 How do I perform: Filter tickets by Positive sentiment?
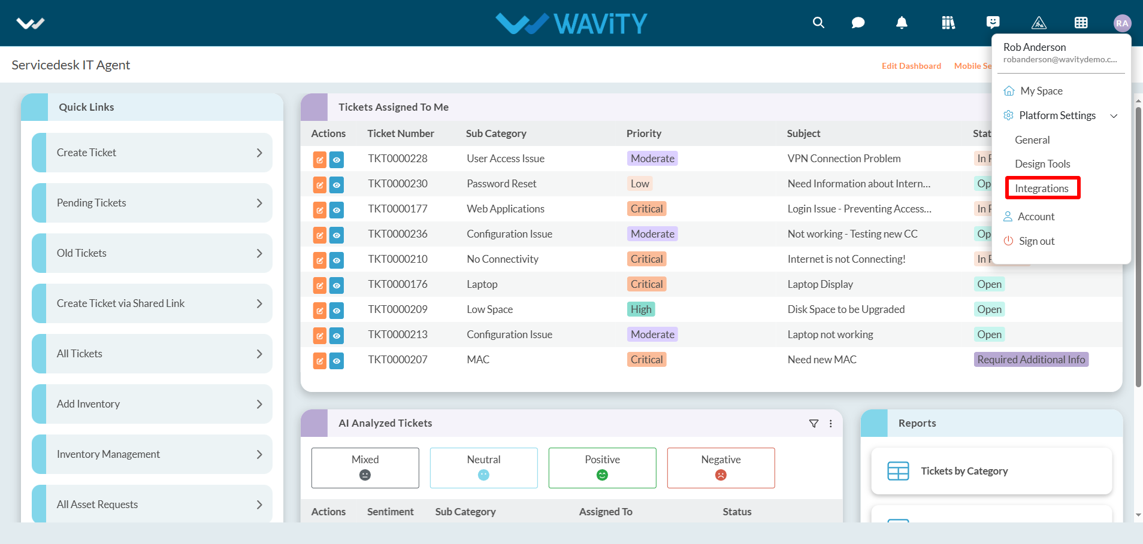click(602, 468)
